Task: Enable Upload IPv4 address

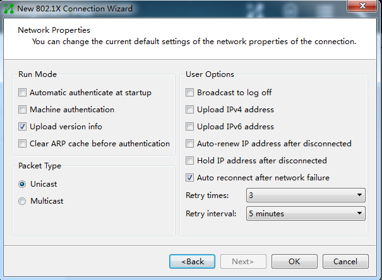Action: [189, 110]
